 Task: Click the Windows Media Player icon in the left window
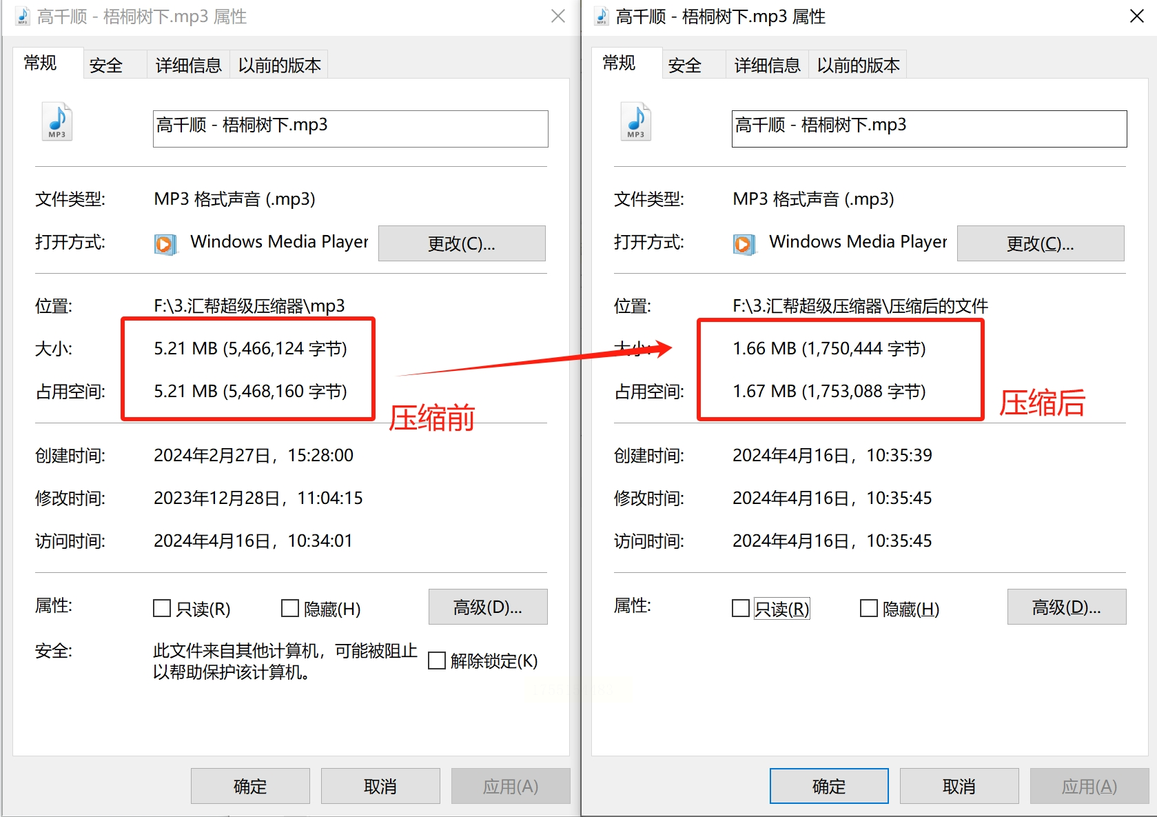[x=165, y=244]
